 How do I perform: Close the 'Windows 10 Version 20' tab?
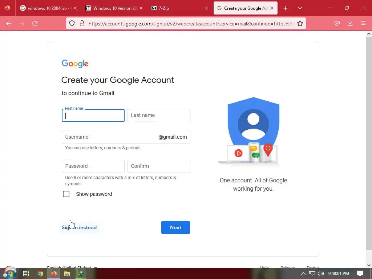[x=141, y=8]
